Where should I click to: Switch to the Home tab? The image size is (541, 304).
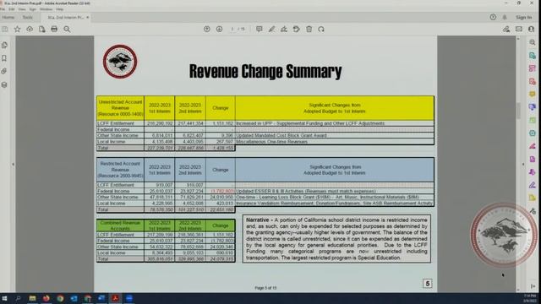(8, 17)
